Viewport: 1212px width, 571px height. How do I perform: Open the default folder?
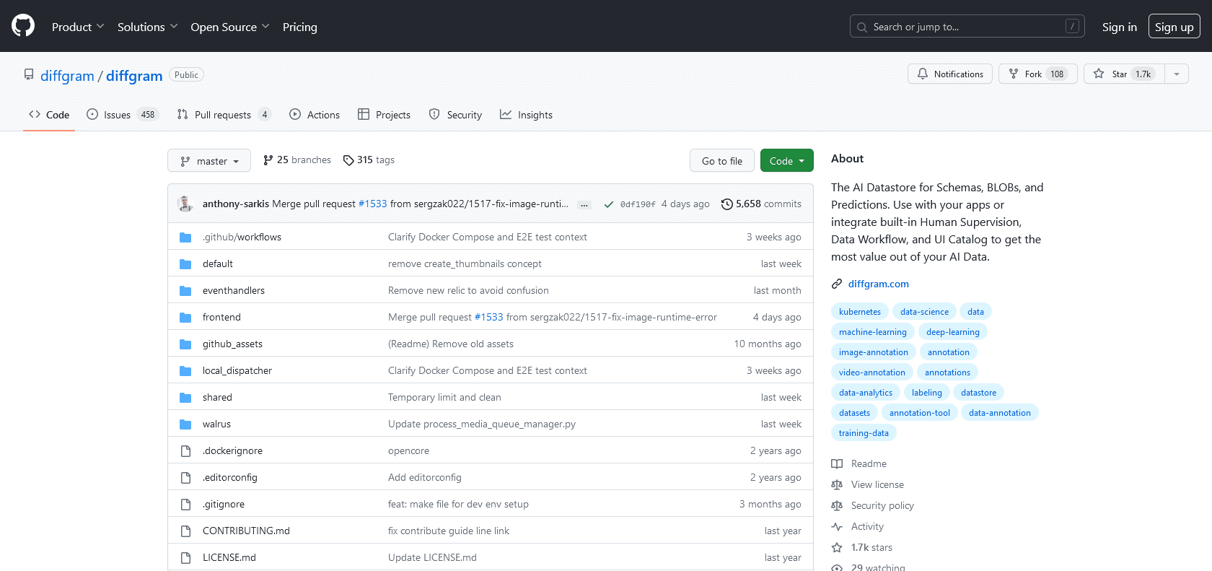click(x=218, y=264)
